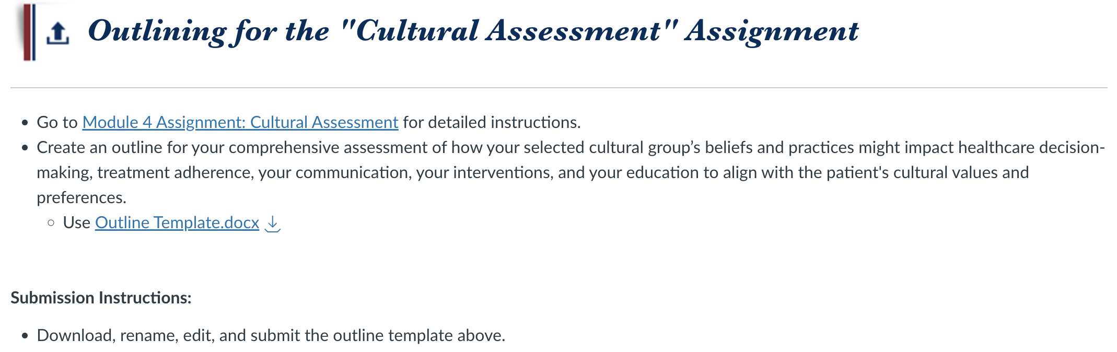Click the "Download, rename, edit, and submit" line
1117x352 pixels.
pos(271,335)
